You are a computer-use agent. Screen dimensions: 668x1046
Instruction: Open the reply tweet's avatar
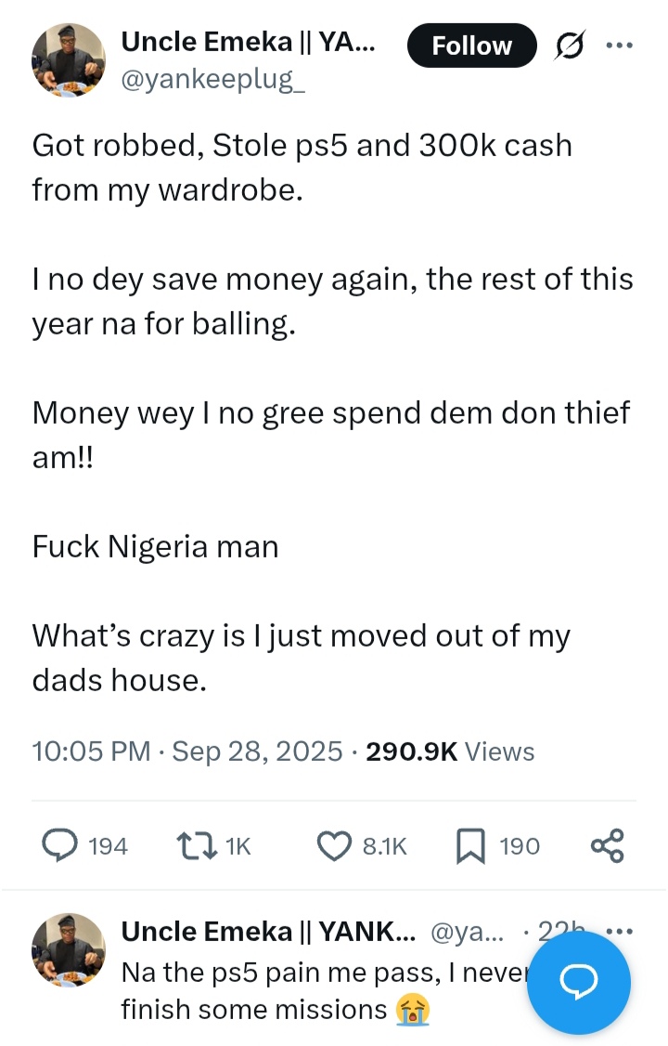click(68, 951)
